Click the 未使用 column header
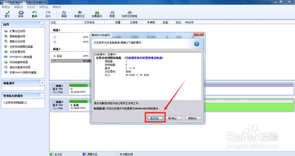 (147, 22)
